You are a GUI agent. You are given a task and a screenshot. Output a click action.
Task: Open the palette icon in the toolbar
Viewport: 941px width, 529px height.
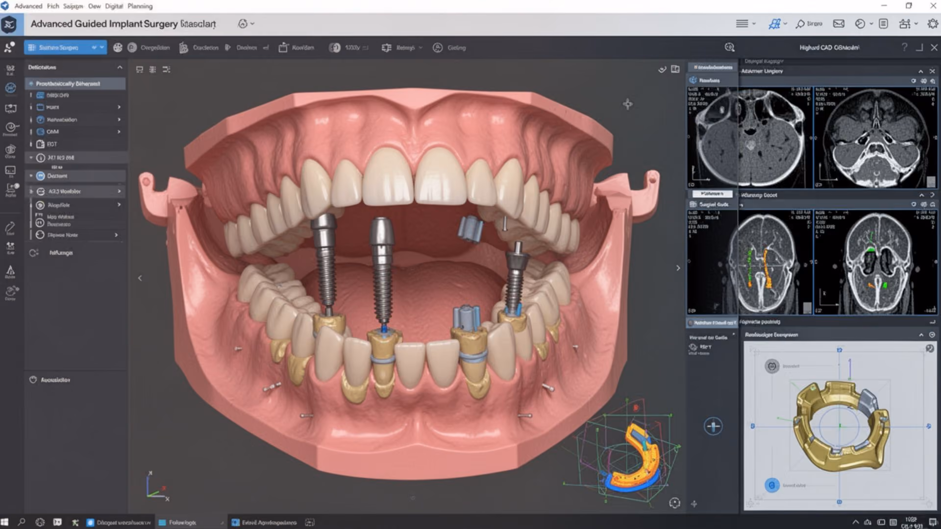tap(118, 48)
